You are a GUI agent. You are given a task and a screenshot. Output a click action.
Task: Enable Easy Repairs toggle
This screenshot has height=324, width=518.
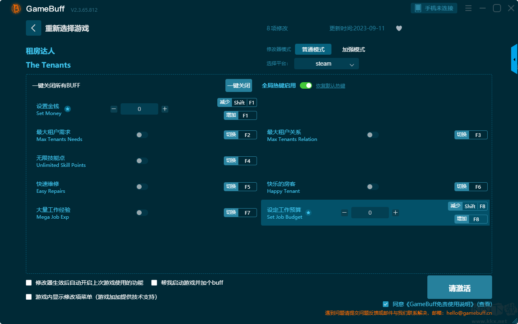[142, 187]
